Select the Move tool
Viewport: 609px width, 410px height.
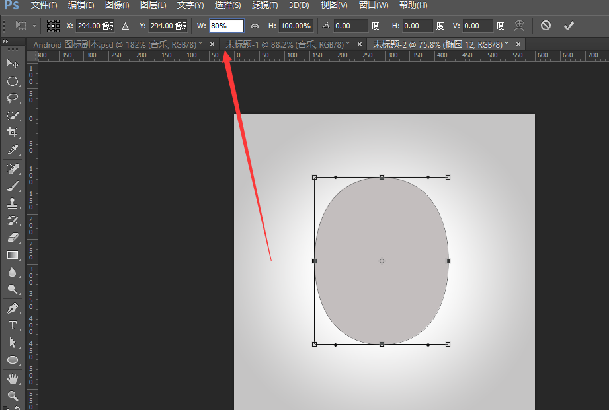tap(13, 63)
